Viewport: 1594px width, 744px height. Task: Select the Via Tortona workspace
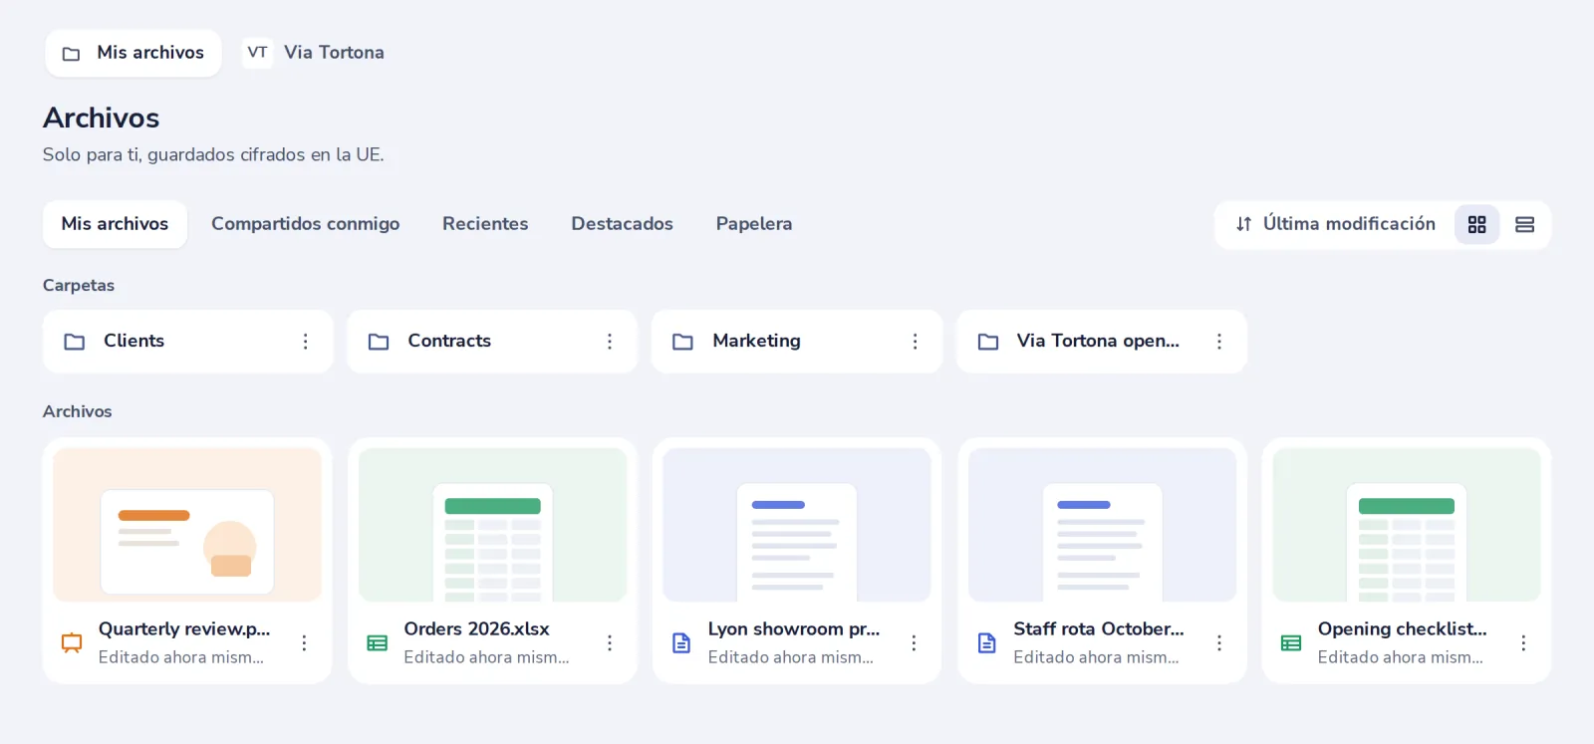(x=313, y=53)
